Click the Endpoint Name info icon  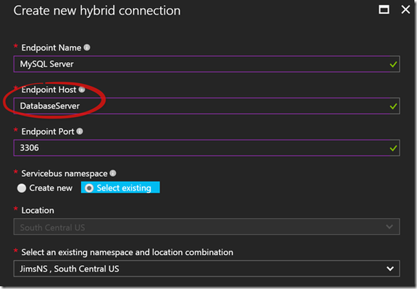87,48
